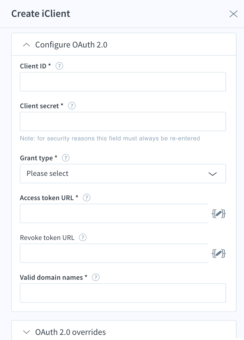Collapse the Configure OAuth 2.0 section
244x340 pixels.
(x=26, y=45)
